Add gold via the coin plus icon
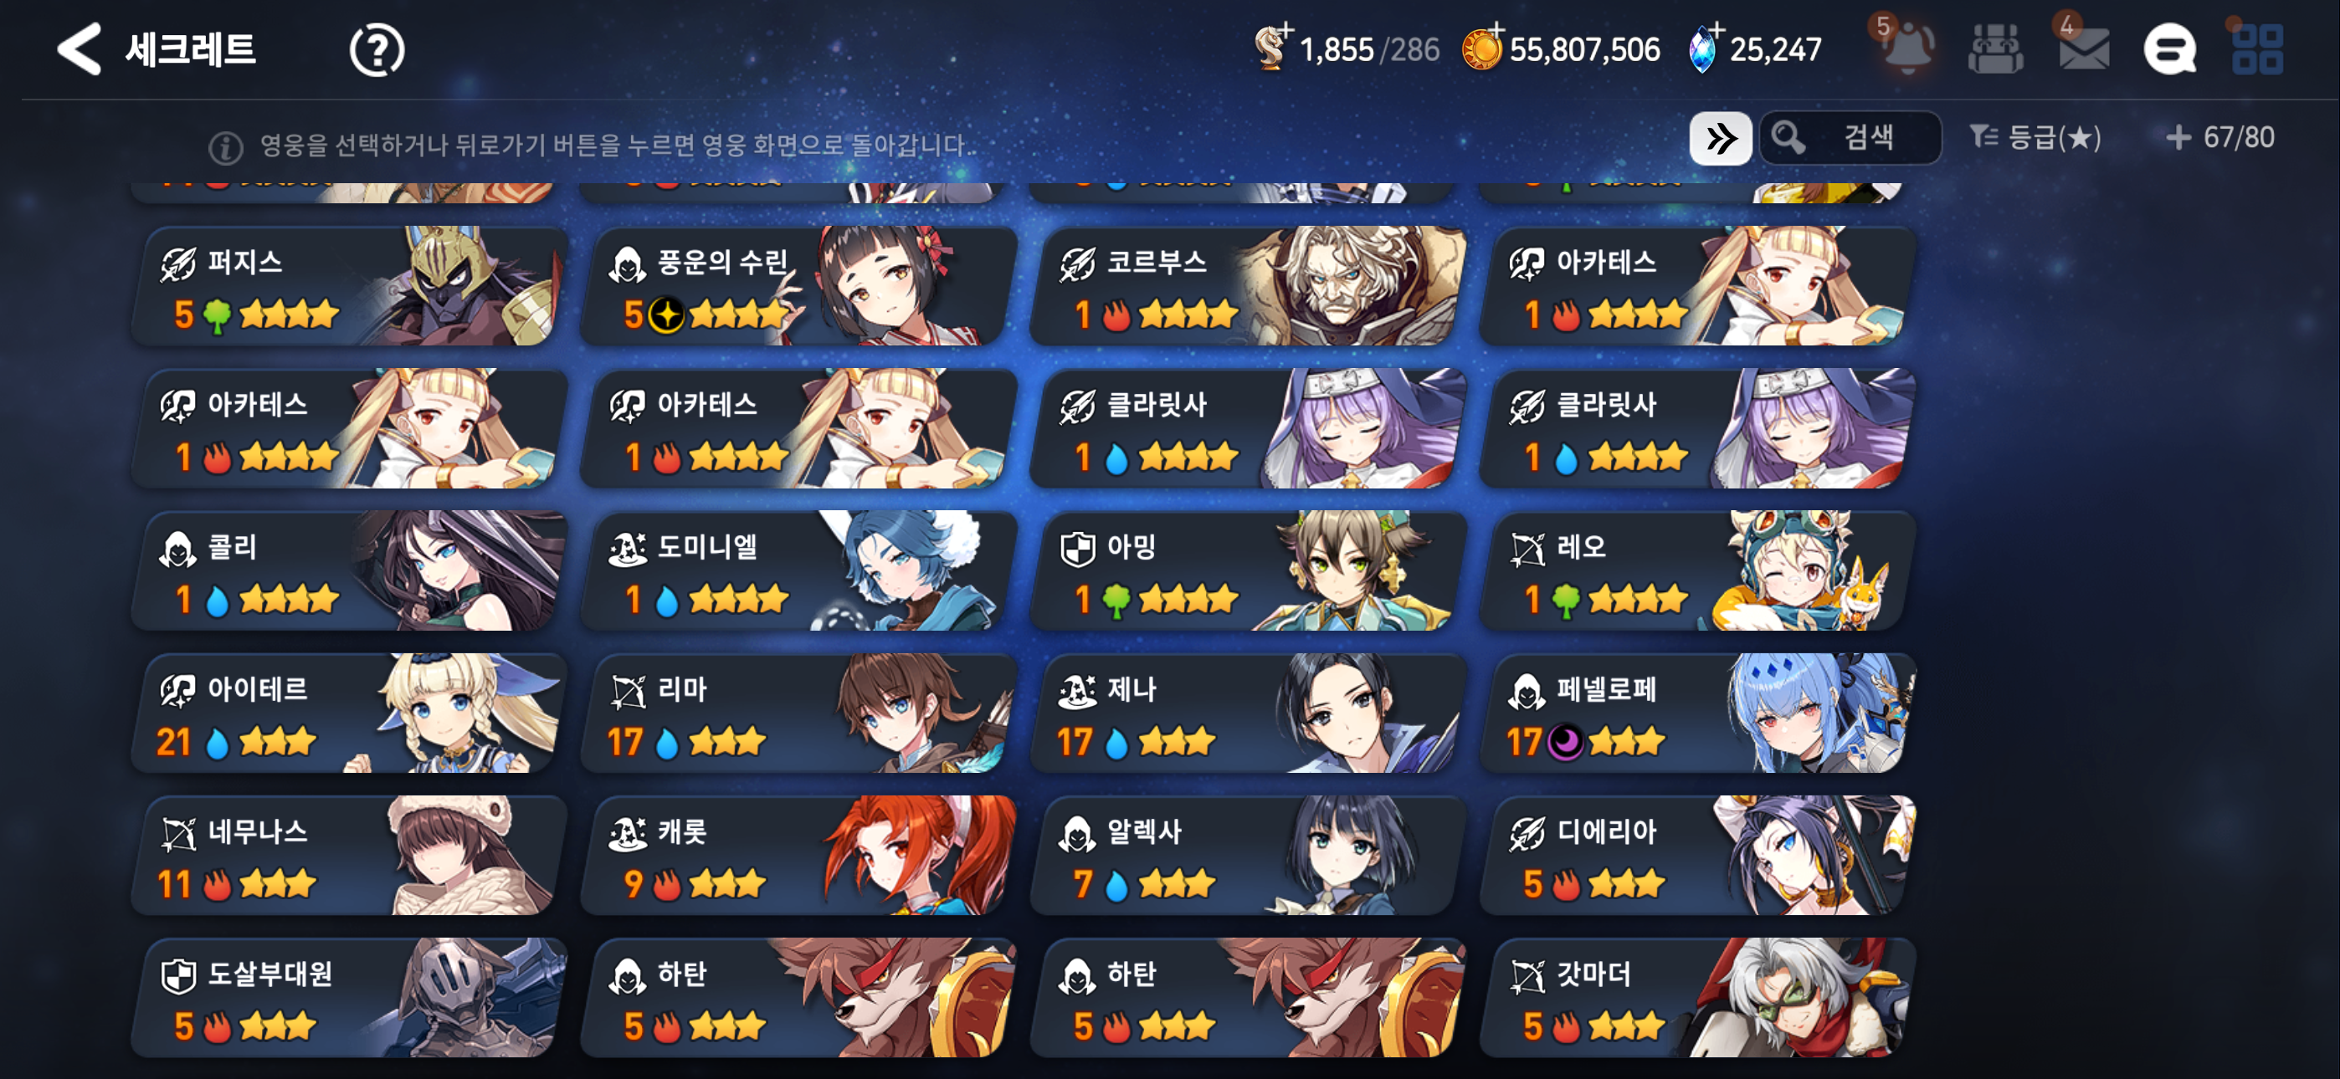The image size is (2340, 1079). 1482,47
